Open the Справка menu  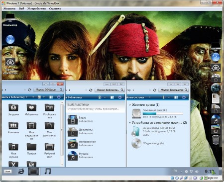pyautogui.click(x=55, y=8)
